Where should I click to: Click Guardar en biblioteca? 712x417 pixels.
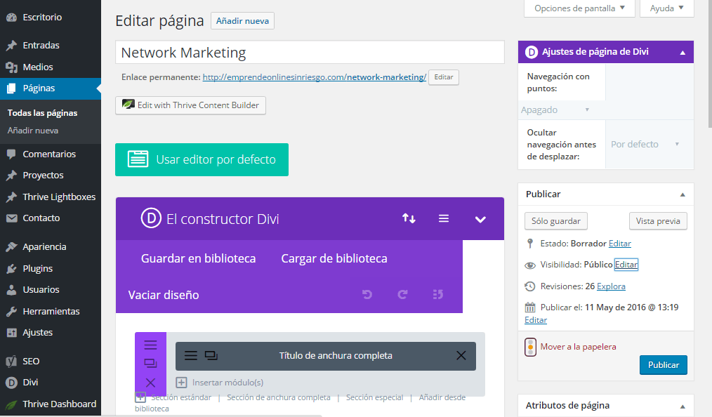(199, 258)
